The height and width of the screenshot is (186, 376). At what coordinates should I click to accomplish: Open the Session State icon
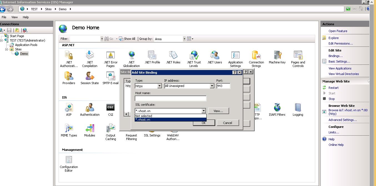tap(89, 78)
